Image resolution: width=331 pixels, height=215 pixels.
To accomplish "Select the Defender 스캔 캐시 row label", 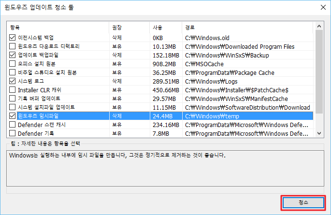I will (42, 125).
